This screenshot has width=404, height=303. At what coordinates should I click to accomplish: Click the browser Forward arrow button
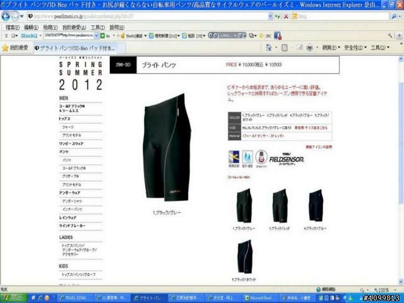coord(15,16)
